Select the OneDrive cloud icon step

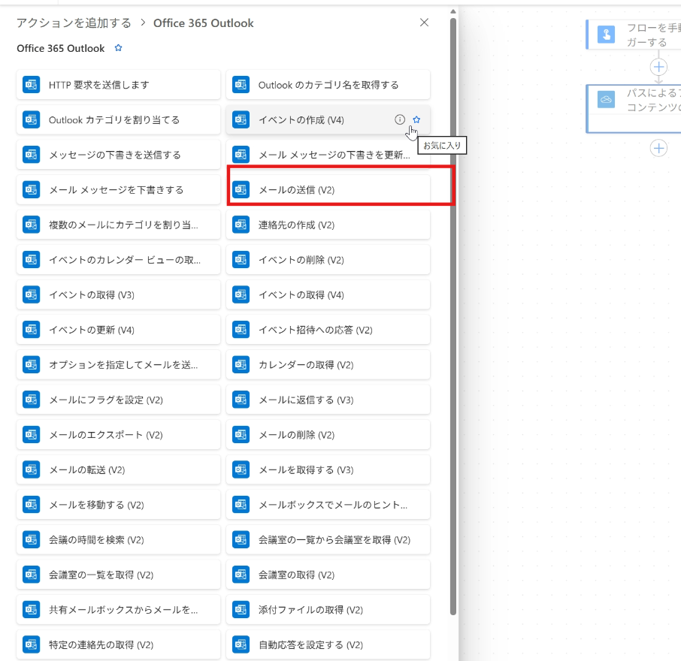(x=606, y=99)
